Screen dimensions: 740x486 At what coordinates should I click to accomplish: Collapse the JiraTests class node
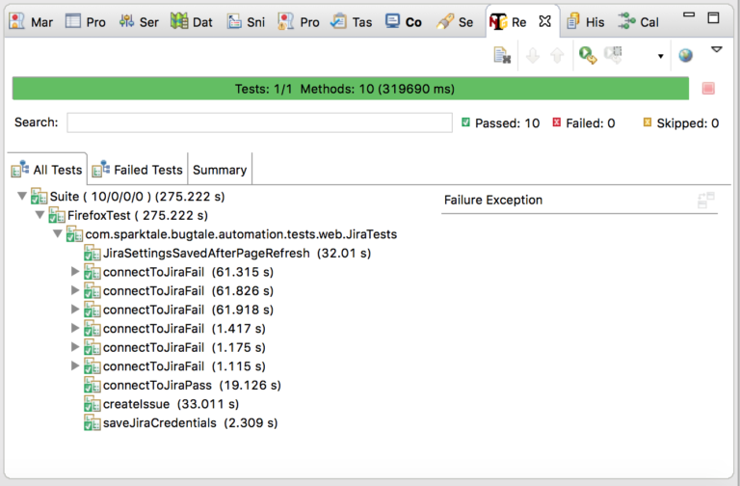tap(58, 233)
